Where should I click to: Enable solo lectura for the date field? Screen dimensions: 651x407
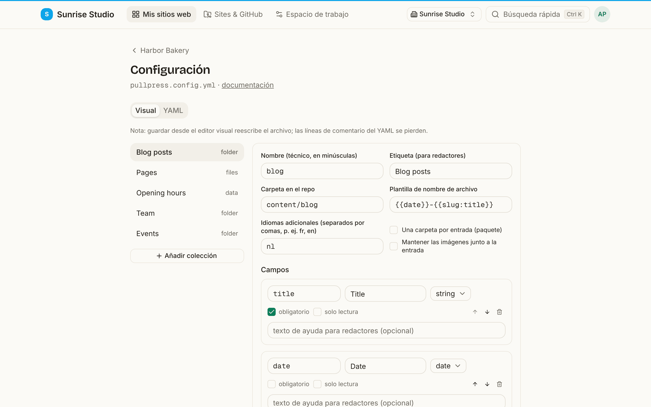(317, 384)
